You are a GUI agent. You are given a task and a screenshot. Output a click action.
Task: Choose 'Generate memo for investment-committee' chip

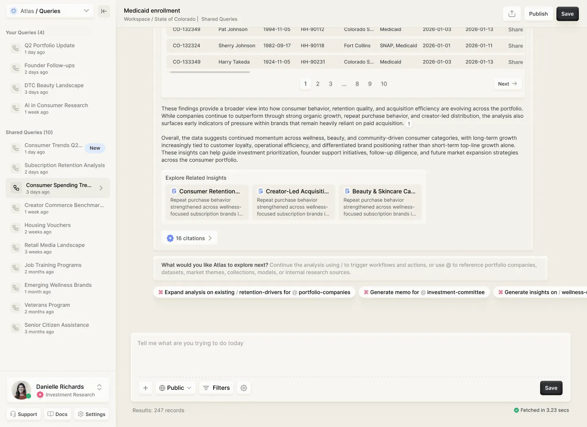424,292
